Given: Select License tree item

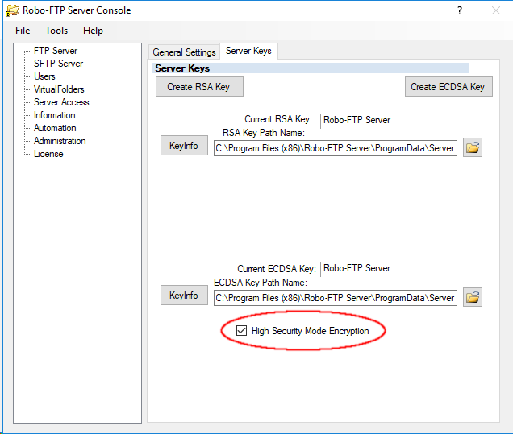Looking at the screenshot, I should click(x=48, y=154).
